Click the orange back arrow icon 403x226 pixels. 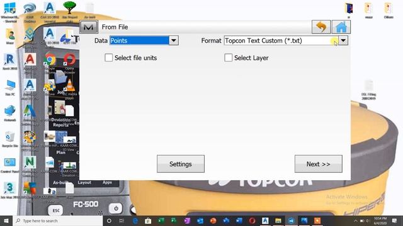point(321,27)
